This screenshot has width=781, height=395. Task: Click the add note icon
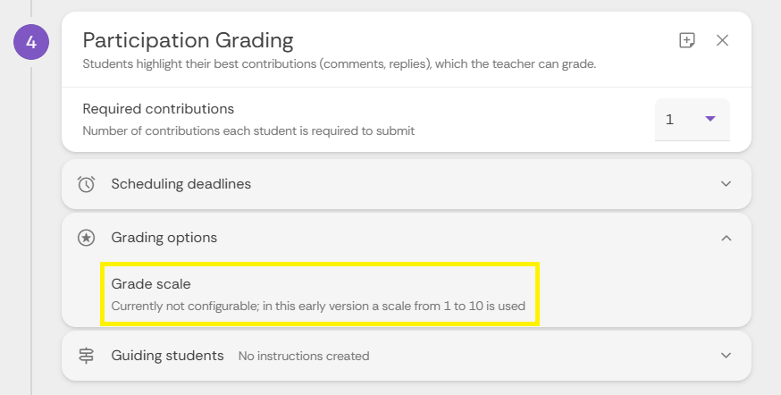pos(687,40)
